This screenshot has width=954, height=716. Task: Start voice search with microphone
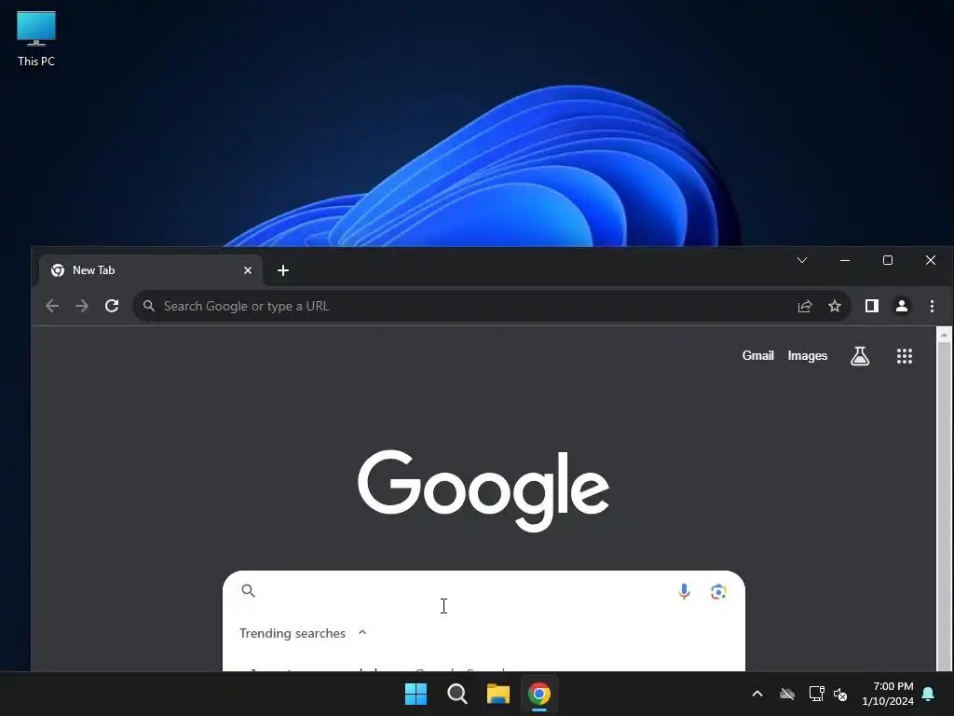[x=684, y=591]
